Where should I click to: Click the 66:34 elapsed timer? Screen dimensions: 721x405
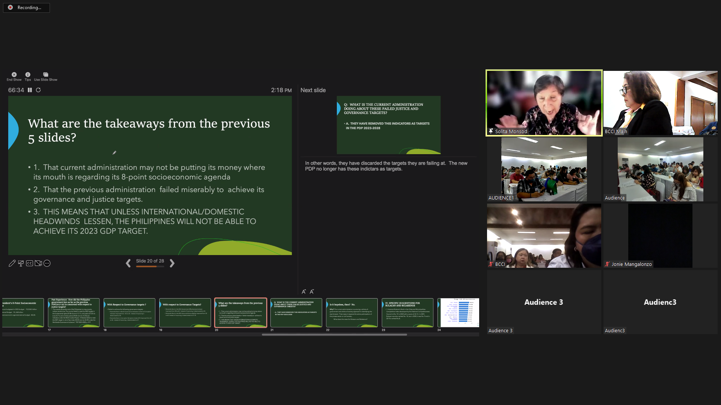pyautogui.click(x=16, y=90)
